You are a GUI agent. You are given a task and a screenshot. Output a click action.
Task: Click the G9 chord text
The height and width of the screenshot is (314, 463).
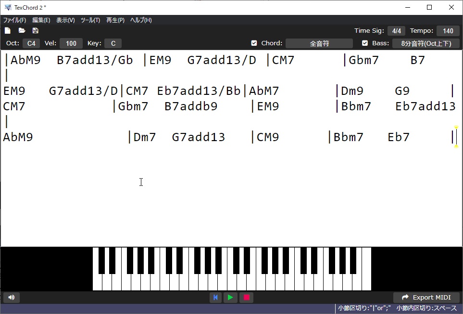(402, 91)
